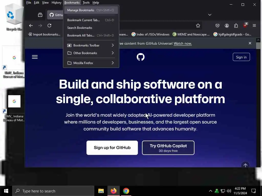Screen dimensions: 262x196
Task: Open the Edit menu
Action: (x=36, y=3)
